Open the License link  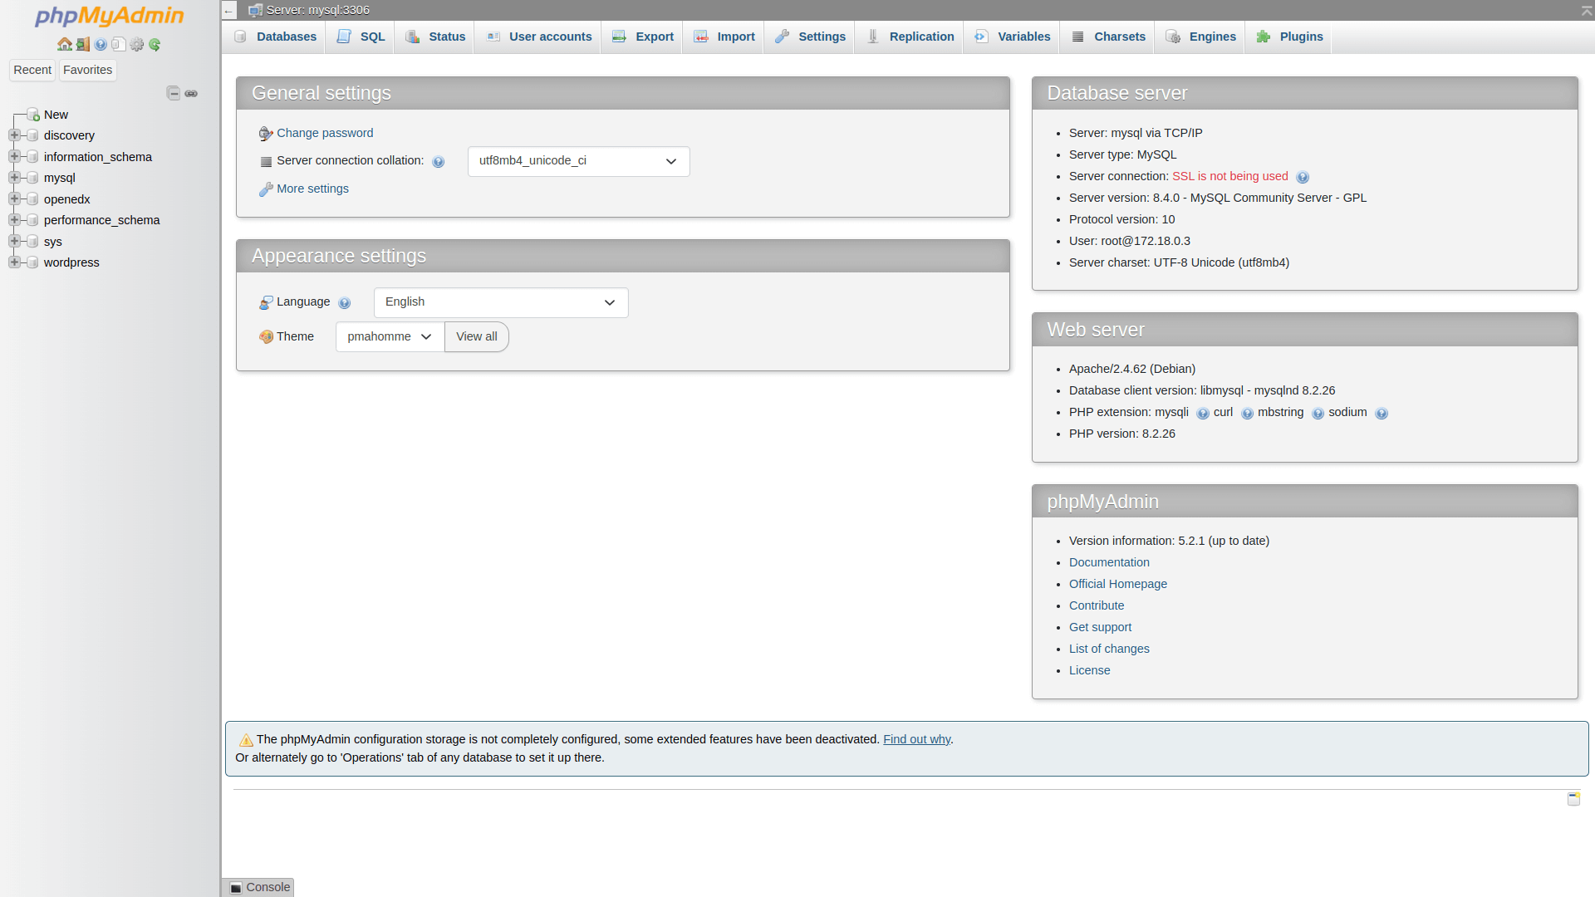pyautogui.click(x=1089, y=670)
